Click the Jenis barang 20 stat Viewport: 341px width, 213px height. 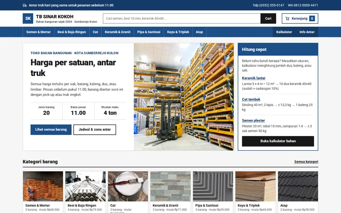coord(46,111)
